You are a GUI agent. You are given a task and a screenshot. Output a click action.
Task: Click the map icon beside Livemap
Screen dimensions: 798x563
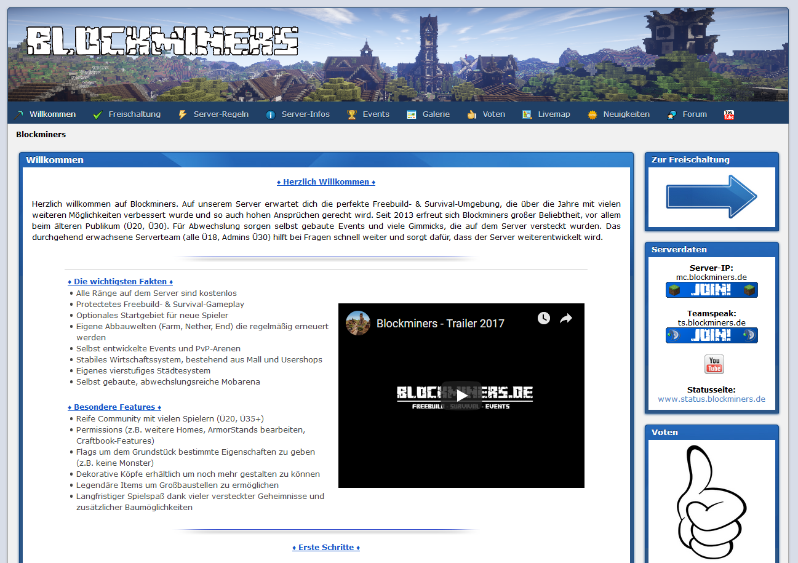tap(527, 114)
